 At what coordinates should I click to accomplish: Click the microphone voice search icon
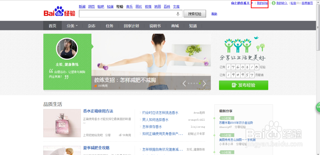click(178, 14)
